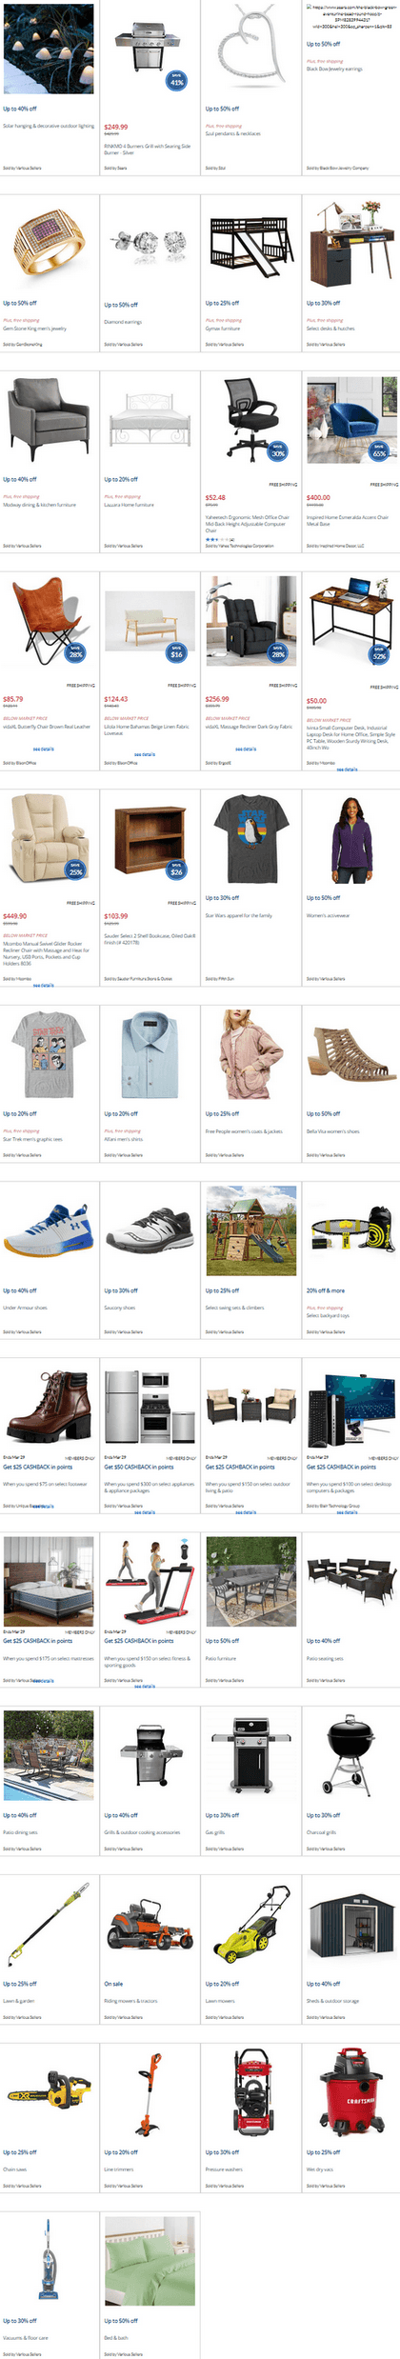The width and height of the screenshot is (400, 2359).
Task: Click Save $16 badge on beige loveseat
Action: (x=176, y=652)
